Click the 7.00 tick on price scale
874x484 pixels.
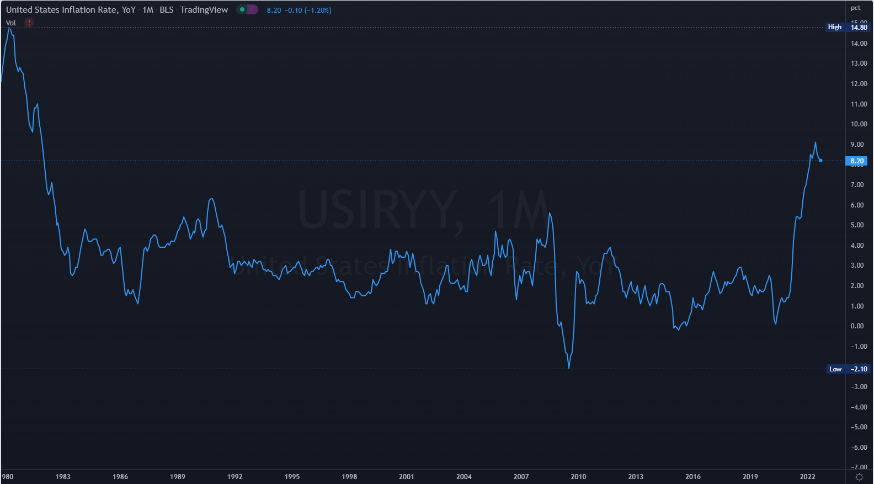pos(857,185)
